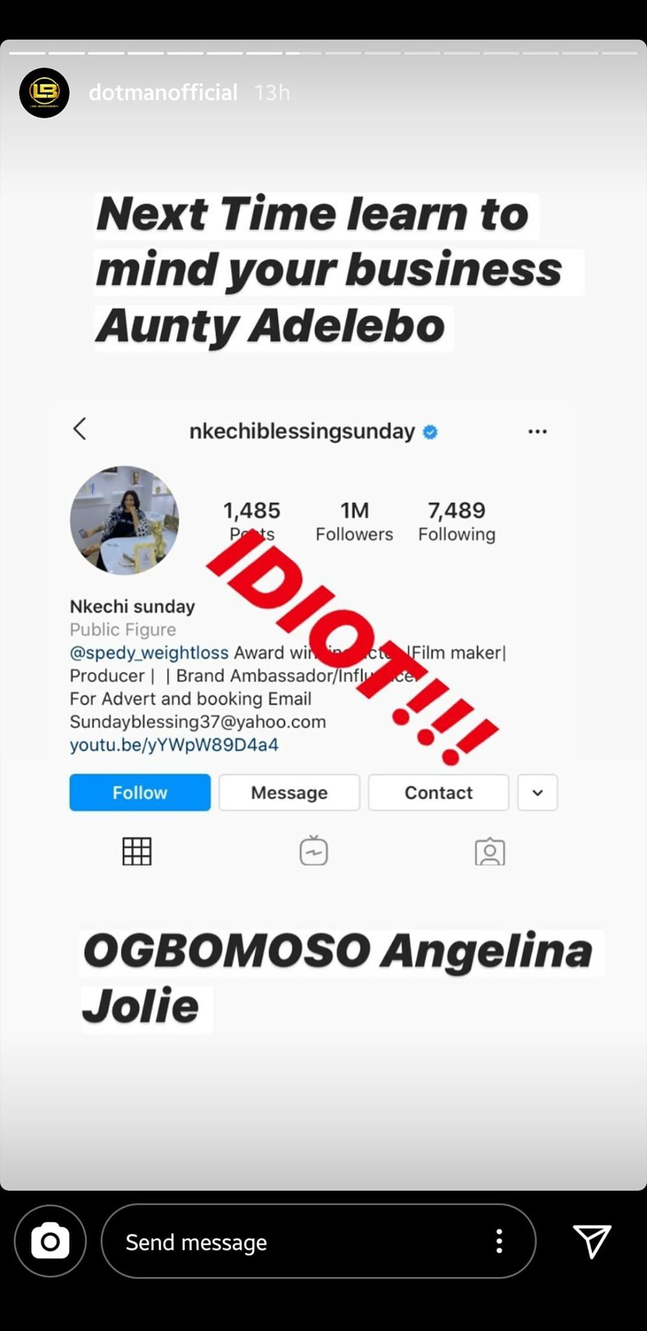Tap the Nkechi sunday profile photo thumbnail
The height and width of the screenshot is (1331, 647).
[x=124, y=520]
